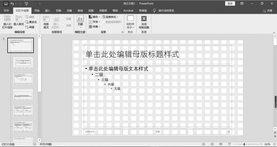
Task: Switch to the Insert ribbon tab
Action: 48,11
